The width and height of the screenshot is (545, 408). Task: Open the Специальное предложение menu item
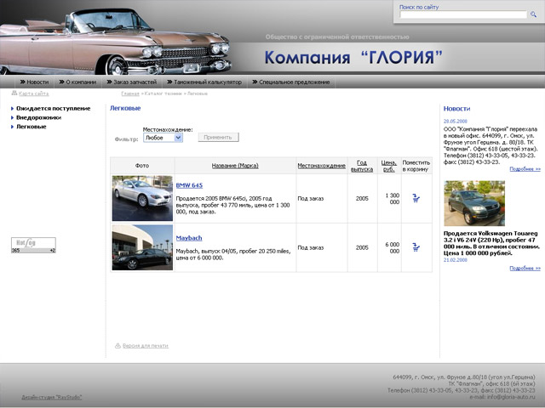tap(291, 82)
